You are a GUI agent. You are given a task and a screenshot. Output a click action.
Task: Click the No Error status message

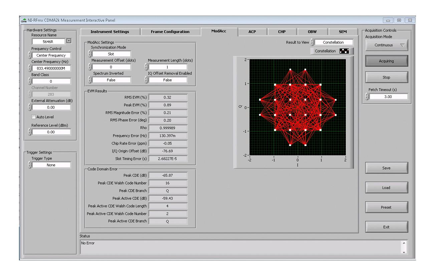coord(88,243)
